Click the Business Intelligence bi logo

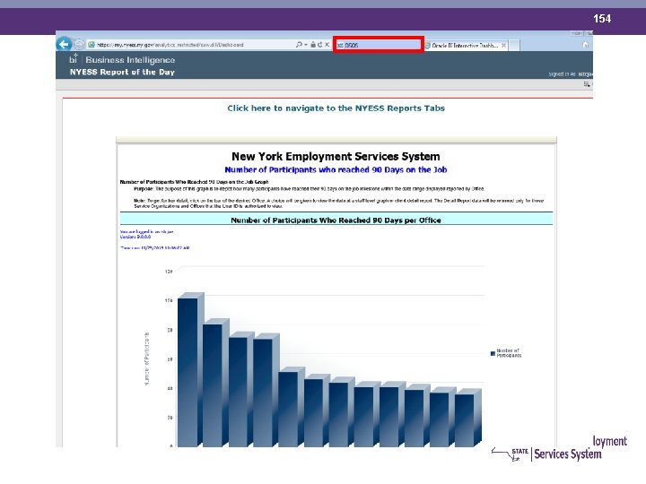pyautogui.click(x=74, y=59)
